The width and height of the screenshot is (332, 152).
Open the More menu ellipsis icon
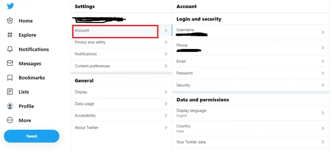10,120
